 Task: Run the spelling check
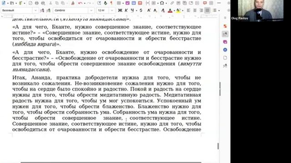pos(105,3)
